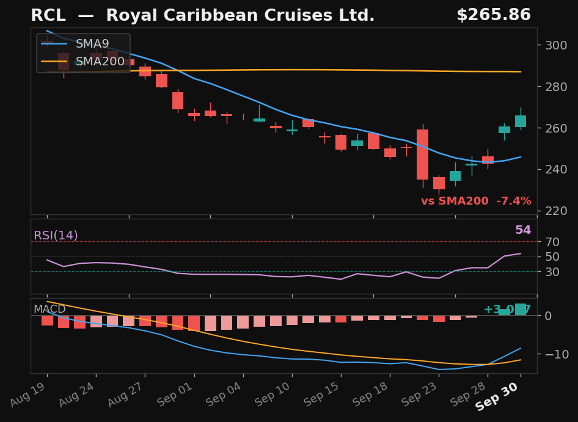578x422 pixels.
Task: Click the RSI axis label 30
Action: click(x=552, y=272)
